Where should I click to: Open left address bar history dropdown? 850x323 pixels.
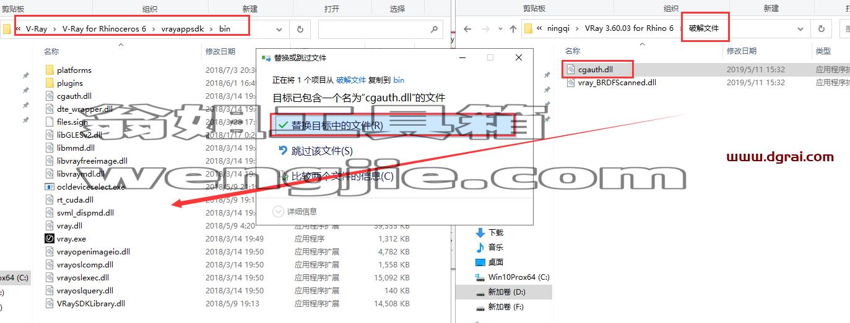(x=279, y=29)
